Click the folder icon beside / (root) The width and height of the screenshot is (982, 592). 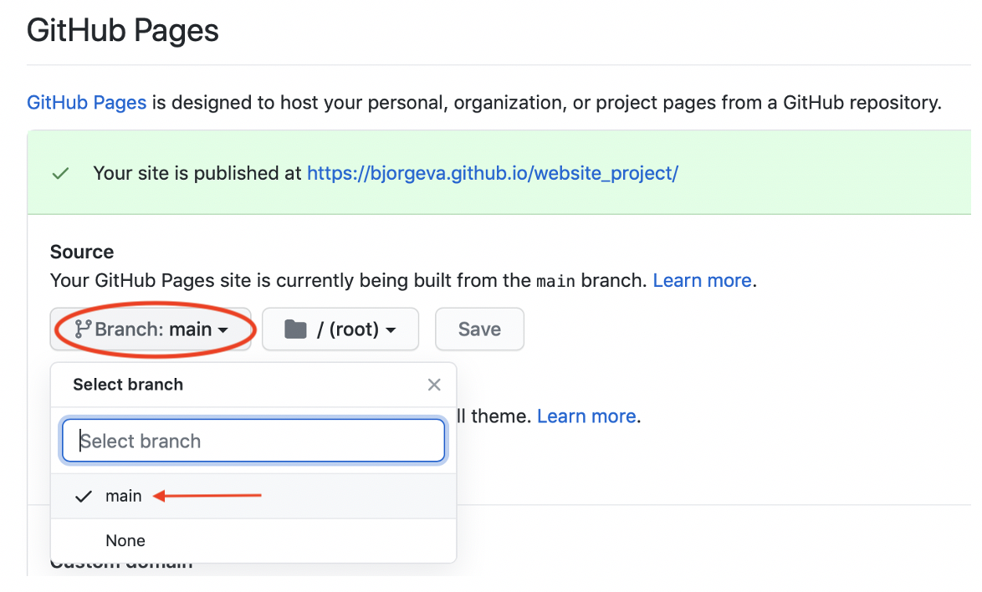pos(295,329)
